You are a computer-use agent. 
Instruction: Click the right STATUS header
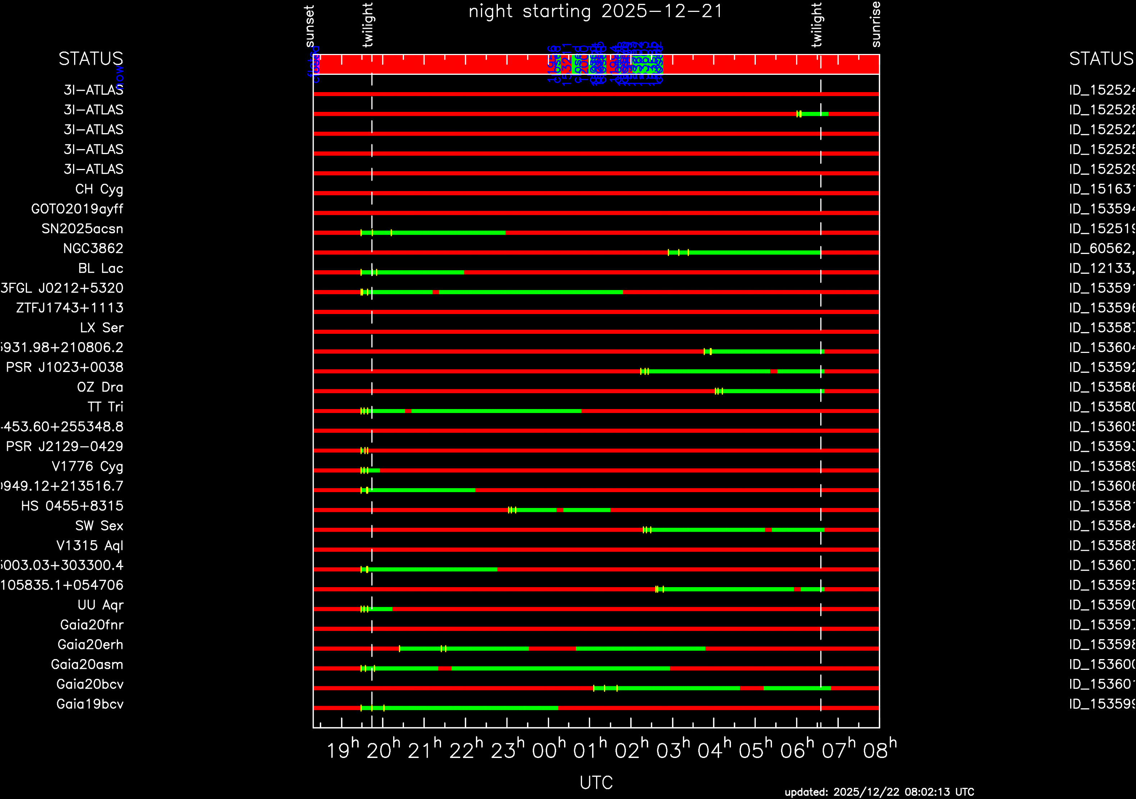click(1101, 59)
